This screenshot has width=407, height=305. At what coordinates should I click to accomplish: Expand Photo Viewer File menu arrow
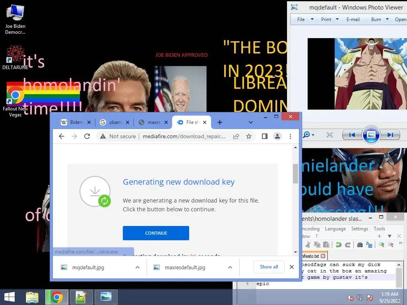[312, 19]
